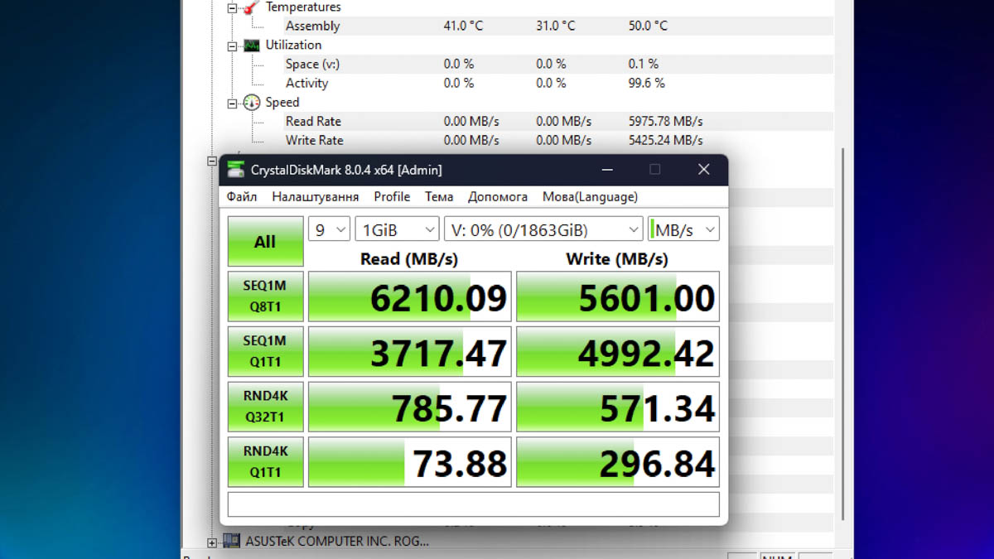Viewport: 994px width, 559px height.
Task: Run the RND4K Q32T1 test
Action: coord(265,407)
